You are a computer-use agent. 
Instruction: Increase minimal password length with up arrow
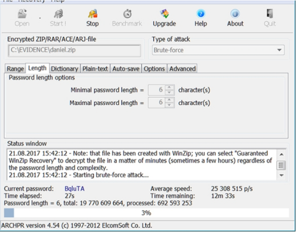(169, 87)
